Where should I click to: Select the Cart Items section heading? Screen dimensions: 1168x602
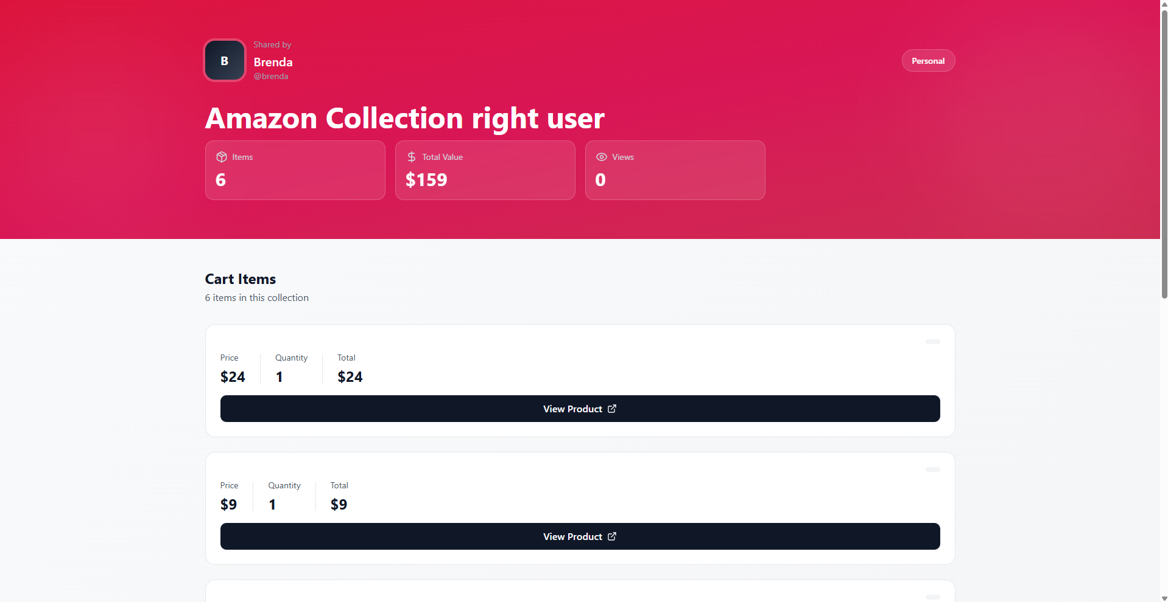[240, 279]
